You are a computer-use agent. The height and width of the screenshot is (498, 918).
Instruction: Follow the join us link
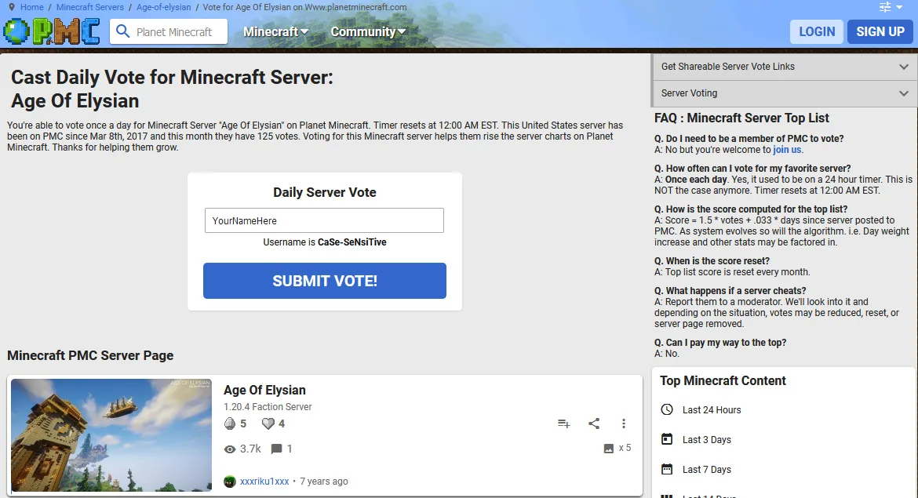(787, 150)
